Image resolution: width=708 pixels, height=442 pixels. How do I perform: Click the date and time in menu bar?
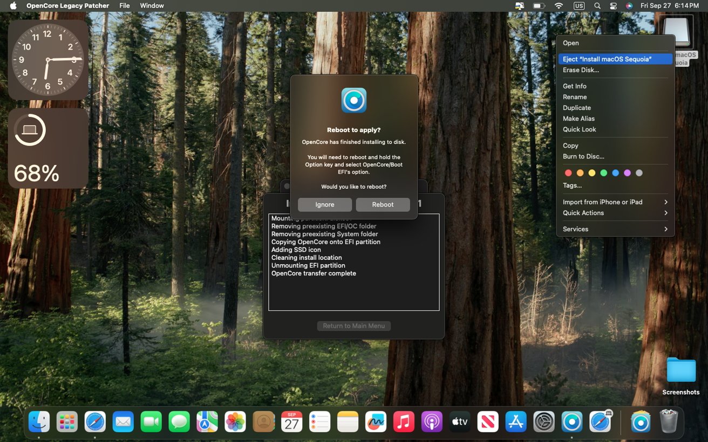tap(670, 5)
